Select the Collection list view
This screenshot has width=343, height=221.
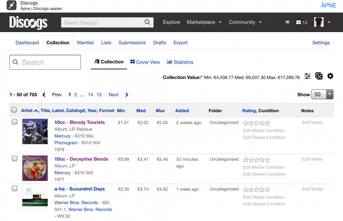[x=109, y=62]
